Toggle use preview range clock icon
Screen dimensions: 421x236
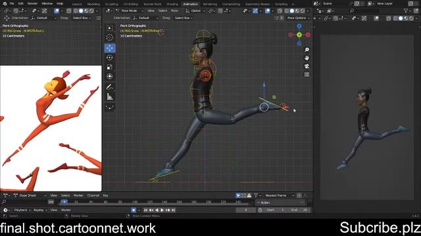point(260,210)
